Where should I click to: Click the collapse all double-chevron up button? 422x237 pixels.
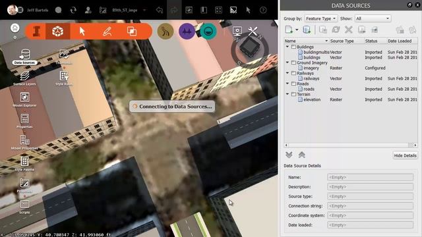click(x=302, y=155)
